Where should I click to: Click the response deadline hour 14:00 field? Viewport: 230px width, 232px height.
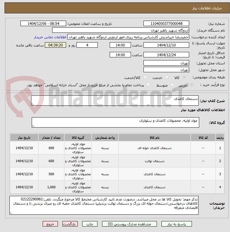click(x=120, y=45)
